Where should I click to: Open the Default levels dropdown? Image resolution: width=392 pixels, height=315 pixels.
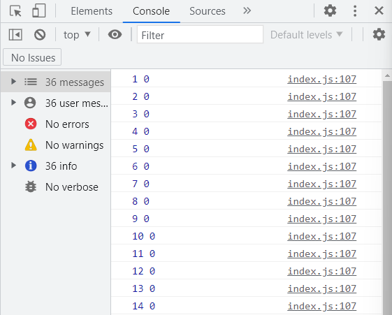(307, 35)
